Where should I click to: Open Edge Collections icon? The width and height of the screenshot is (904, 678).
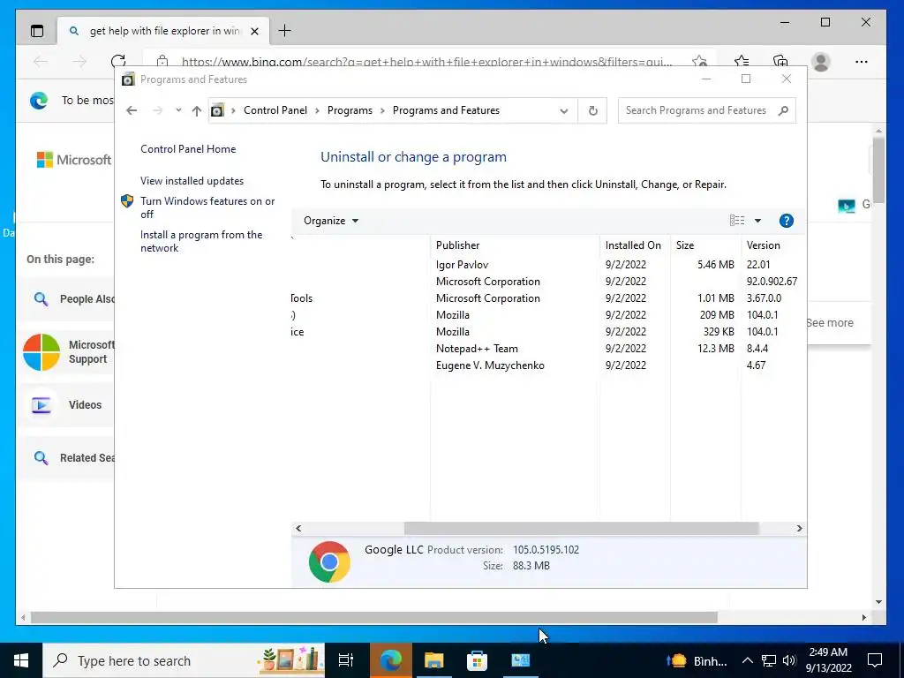coord(780,61)
